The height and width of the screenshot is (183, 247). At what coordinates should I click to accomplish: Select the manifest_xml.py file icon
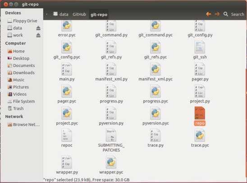coord(111,69)
